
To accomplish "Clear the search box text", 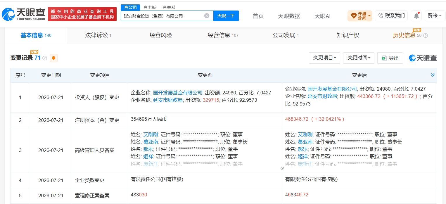I will [x=207, y=16].
